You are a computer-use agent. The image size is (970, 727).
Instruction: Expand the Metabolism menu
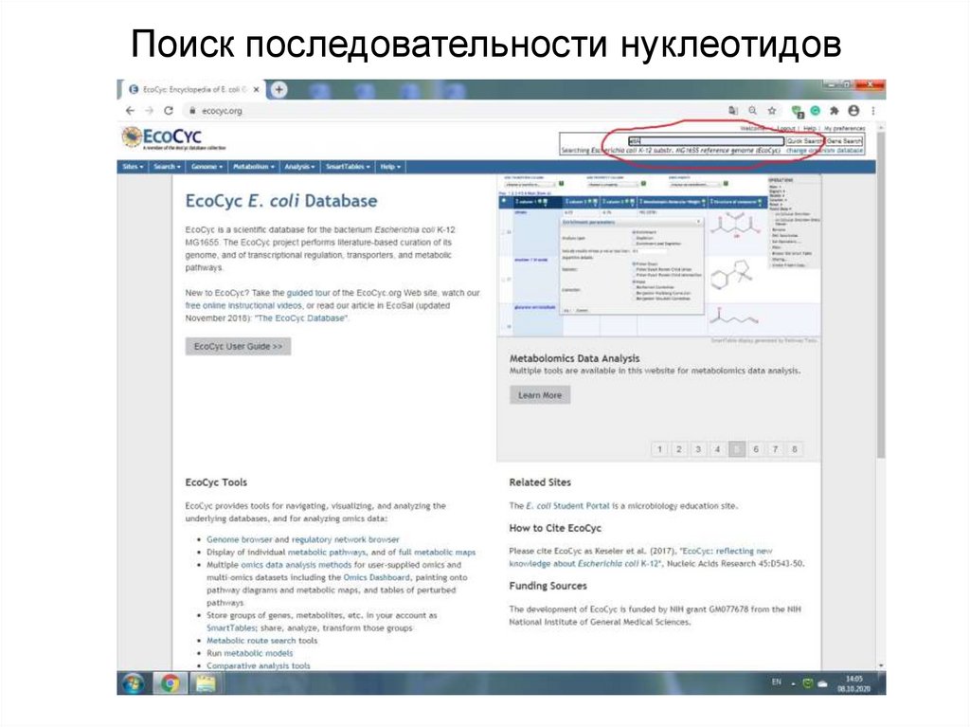coord(254,165)
